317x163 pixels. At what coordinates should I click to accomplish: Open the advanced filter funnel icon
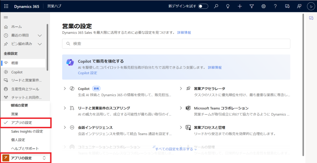(251, 6)
